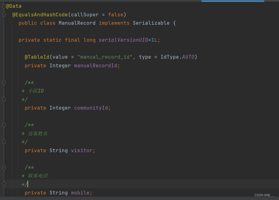This screenshot has height=200, width=279.
Task: Click the Serializable interface name
Action: tap(151, 23)
